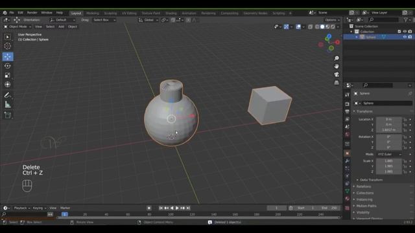The width and height of the screenshot is (415, 233).
Task: Open the Default orientation dropdown
Action: tap(63, 20)
